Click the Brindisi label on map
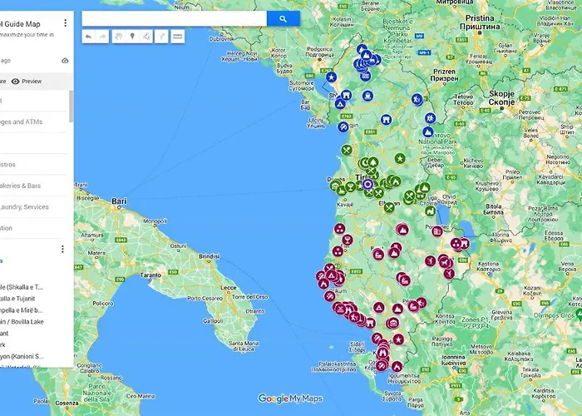The width and height of the screenshot is (582, 416). (x=210, y=256)
